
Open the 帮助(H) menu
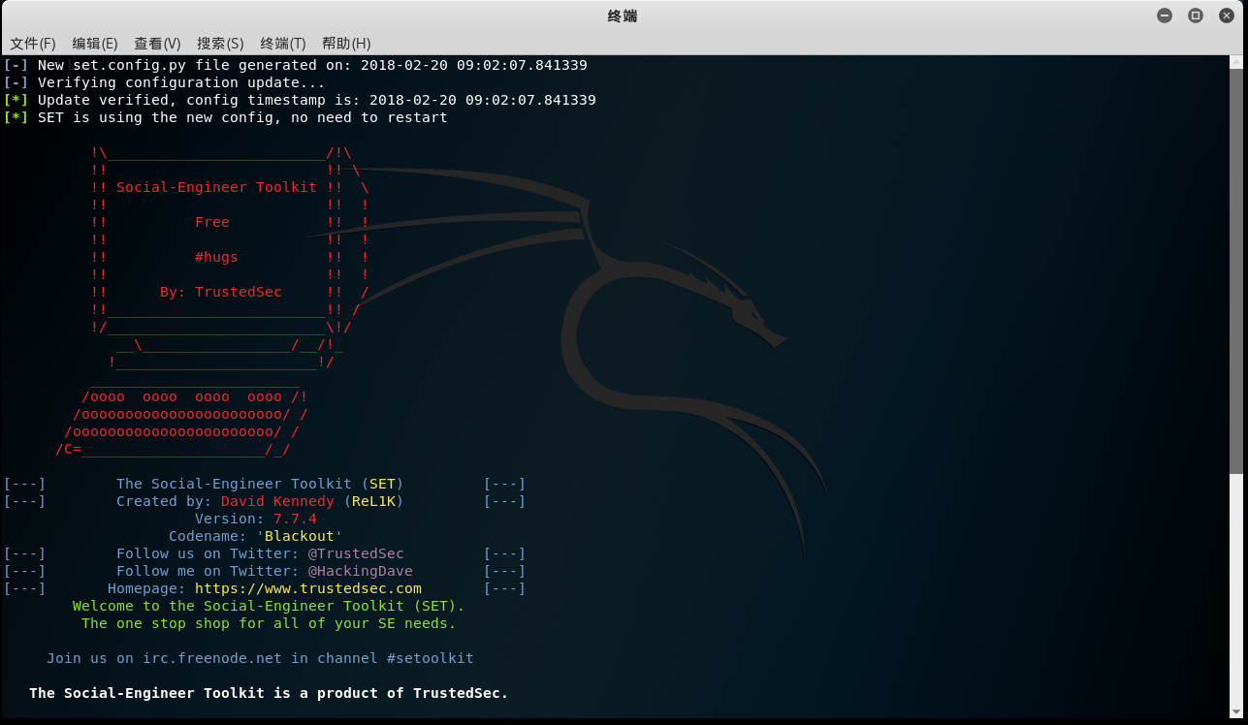click(346, 44)
